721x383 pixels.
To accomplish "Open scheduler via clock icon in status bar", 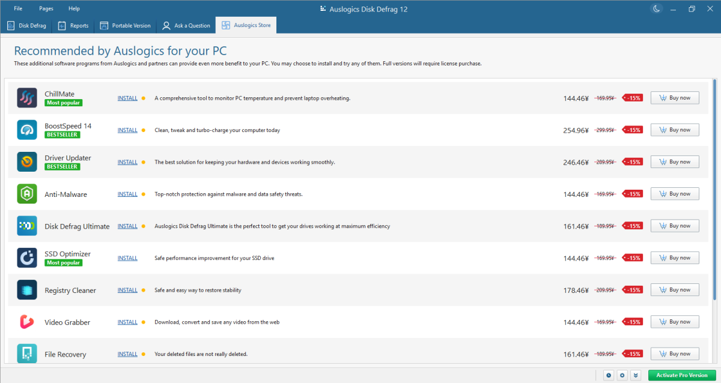I will pyautogui.click(x=609, y=375).
